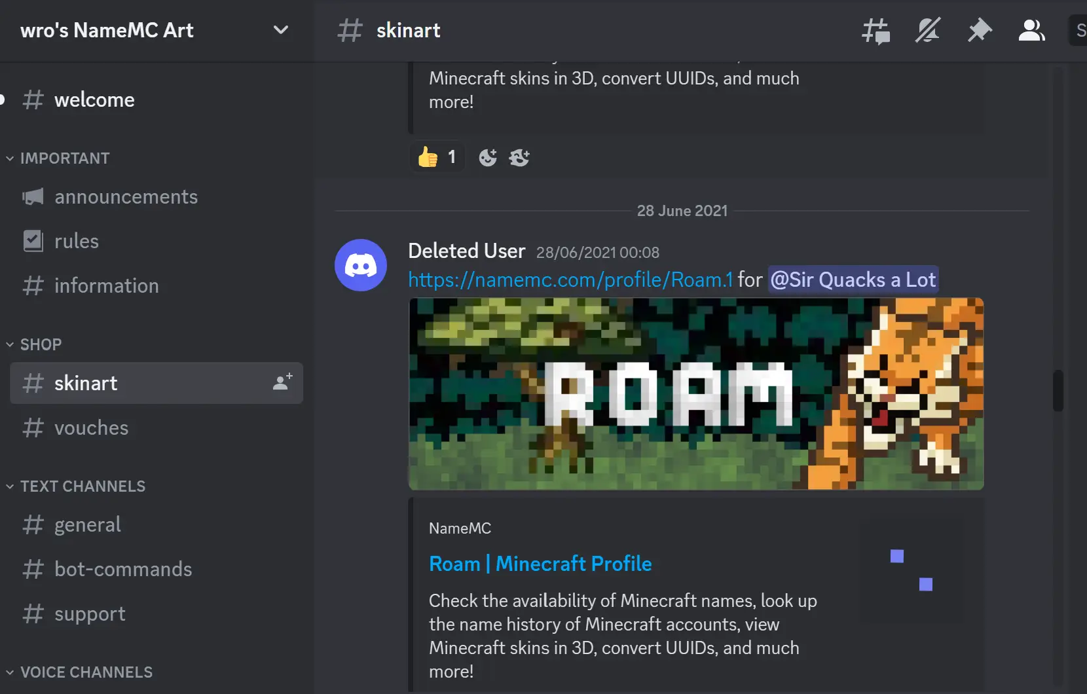Open the ROAM tiger pixel art image

pyautogui.click(x=696, y=394)
